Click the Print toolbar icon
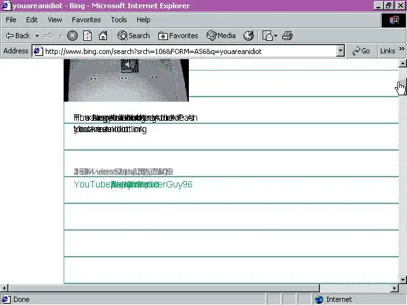The height and width of the screenshot is (305, 407). point(287,36)
